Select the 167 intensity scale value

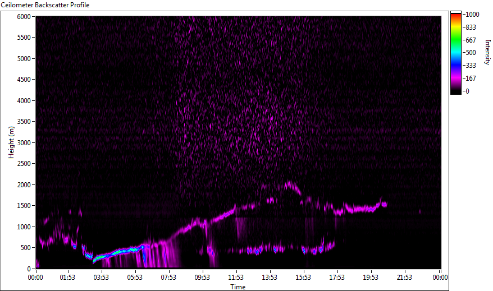pos(471,78)
